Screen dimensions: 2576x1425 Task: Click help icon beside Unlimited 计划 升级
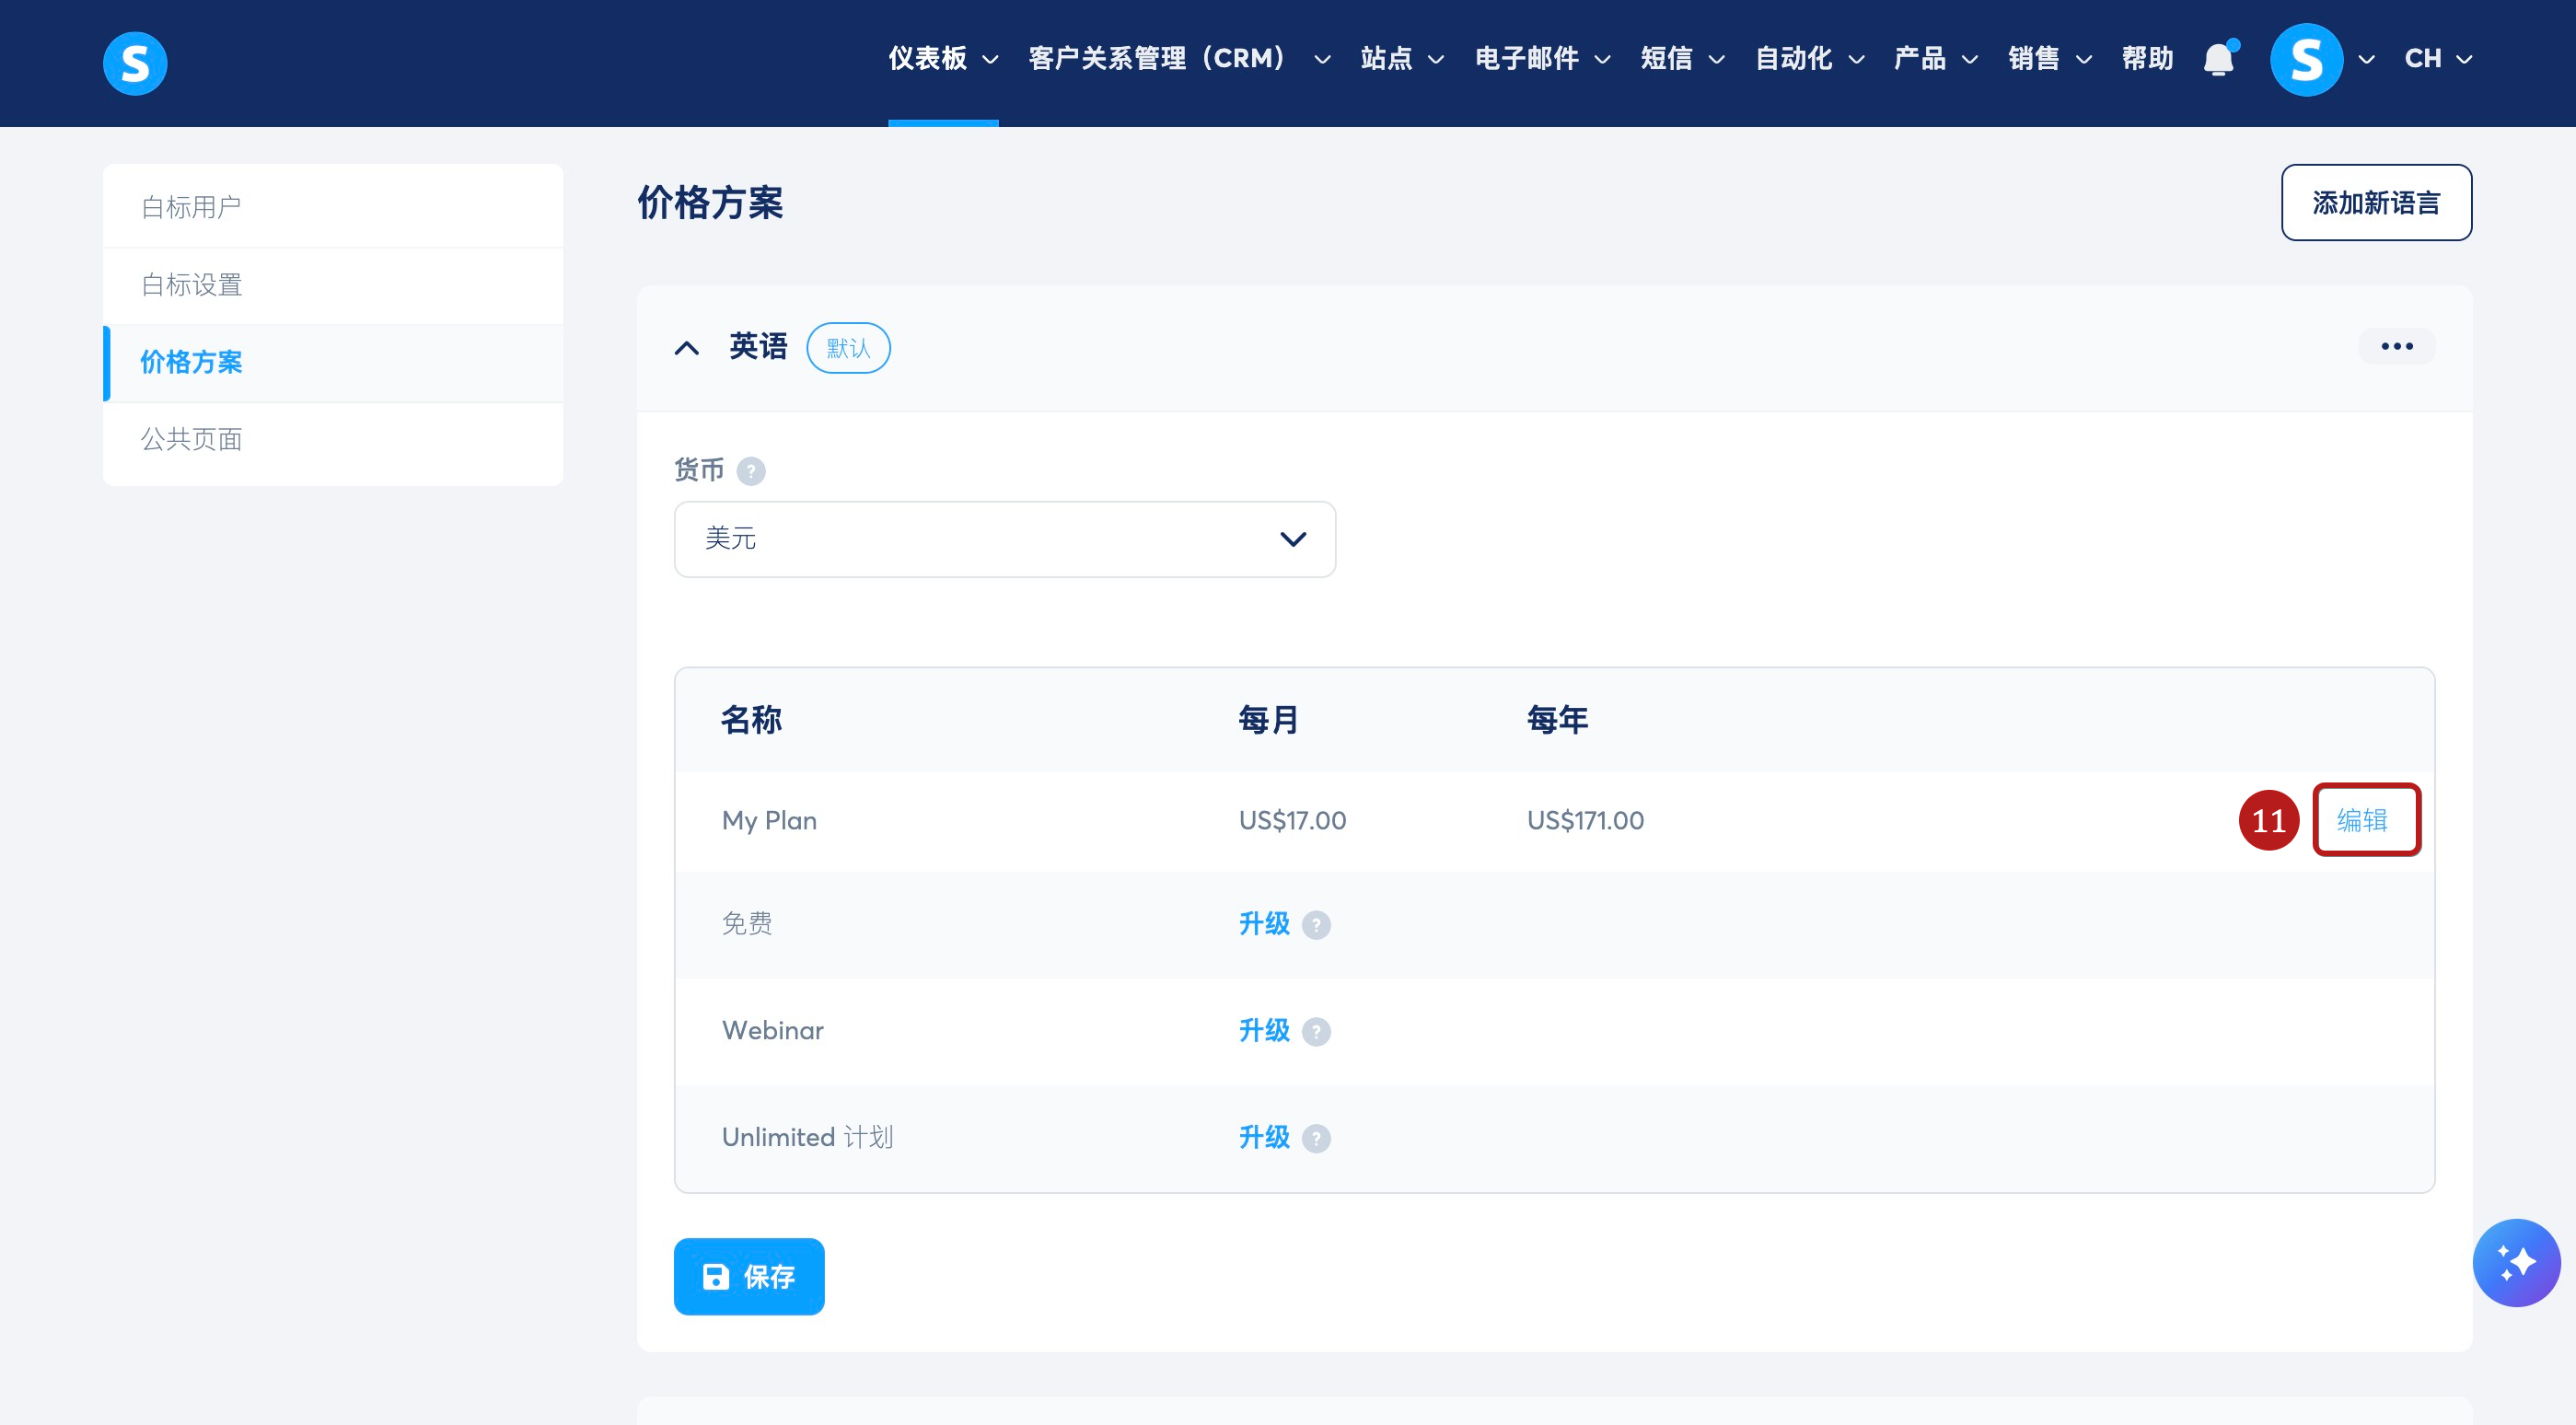pos(1316,1138)
